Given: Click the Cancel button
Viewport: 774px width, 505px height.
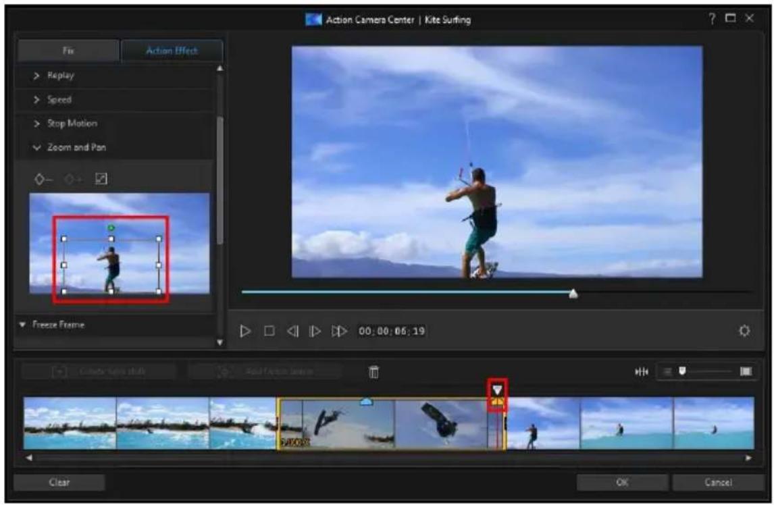Looking at the screenshot, I should click(x=718, y=482).
